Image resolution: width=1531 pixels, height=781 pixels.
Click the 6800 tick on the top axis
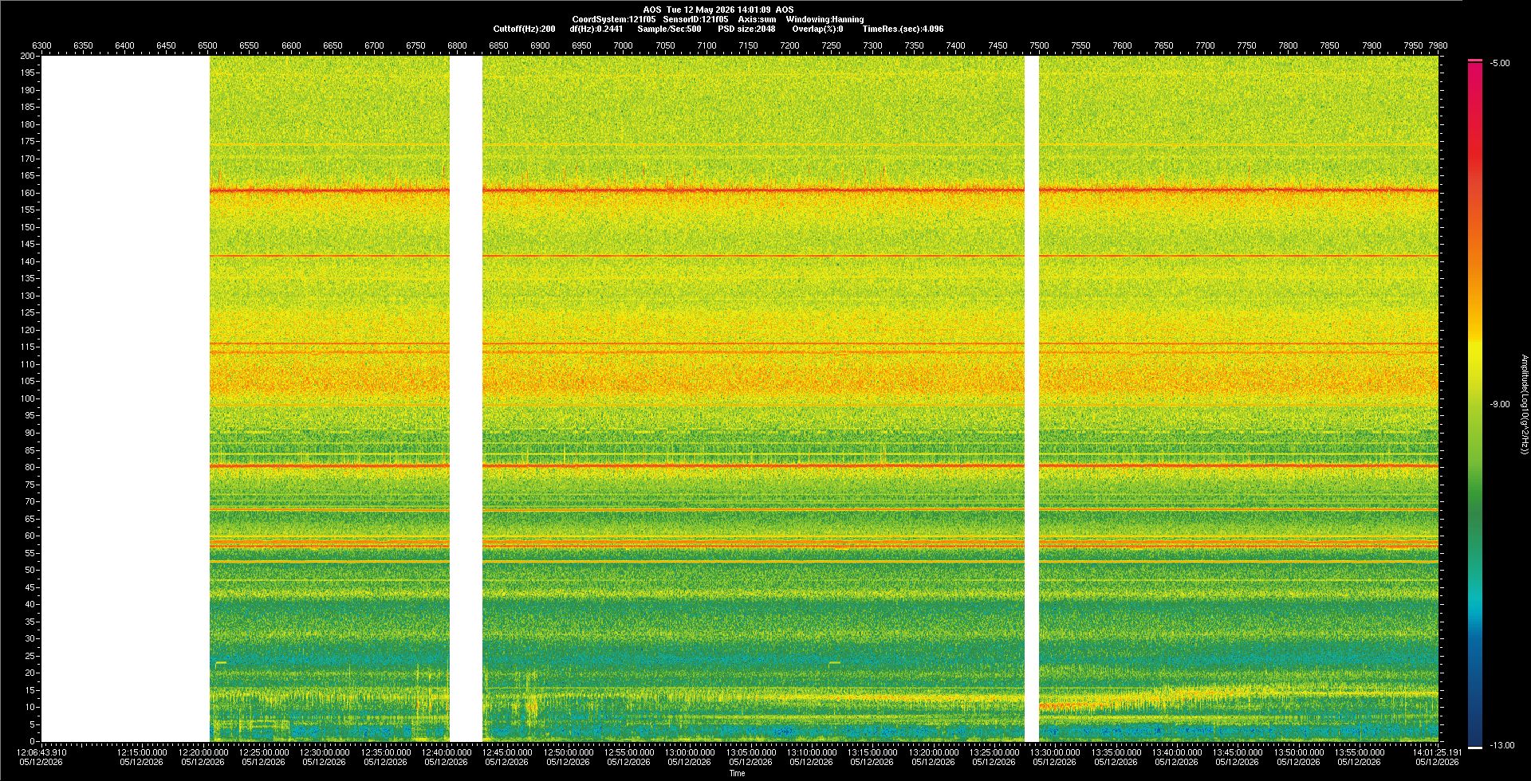click(457, 45)
